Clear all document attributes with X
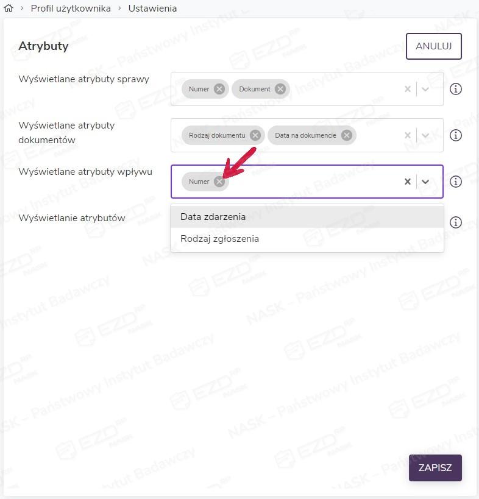This screenshot has width=479, height=499. tap(408, 135)
